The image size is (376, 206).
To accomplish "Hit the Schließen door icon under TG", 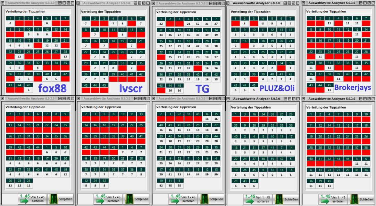I will pyautogui.click(x=204, y=199).
